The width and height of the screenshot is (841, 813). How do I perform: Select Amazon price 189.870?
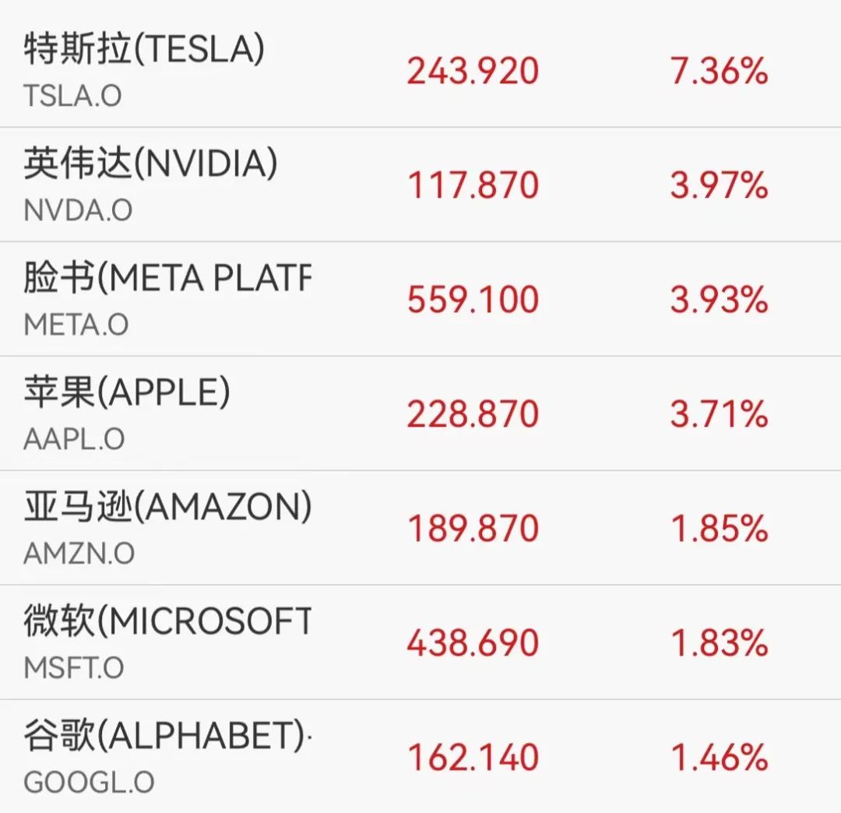pos(473,530)
